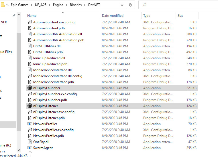The height and width of the screenshot is (159, 218).
Task: Click the DotNETUtilities.dll file icon
Action: click(x=30, y=46)
